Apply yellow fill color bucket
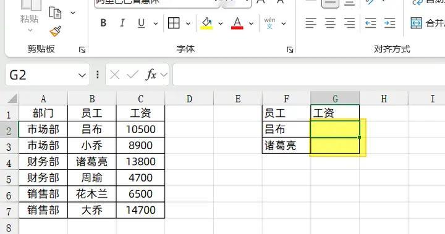This screenshot has height=234, width=445. (206, 23)
